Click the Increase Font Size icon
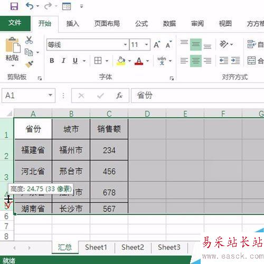Screen dimensions: 264x264 point(157,44)
